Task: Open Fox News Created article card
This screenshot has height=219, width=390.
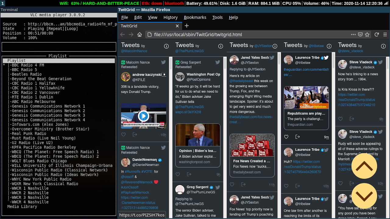Action: tap(252, 155)
